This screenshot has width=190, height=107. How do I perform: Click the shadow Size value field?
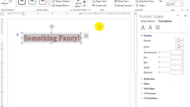[175, 57]
